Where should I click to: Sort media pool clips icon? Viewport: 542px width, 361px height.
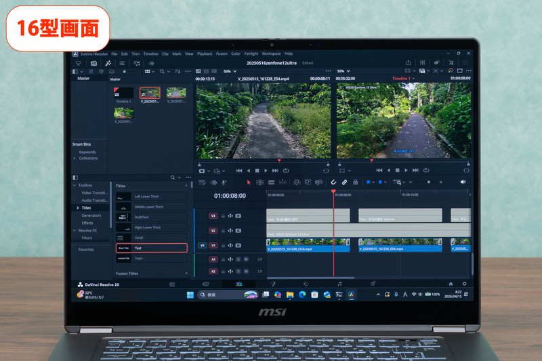tap(178, 72)
